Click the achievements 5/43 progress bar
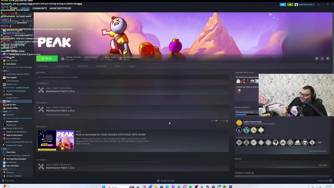Image resolution: width=334 pixels, height=188 pixels. point(247,114)
